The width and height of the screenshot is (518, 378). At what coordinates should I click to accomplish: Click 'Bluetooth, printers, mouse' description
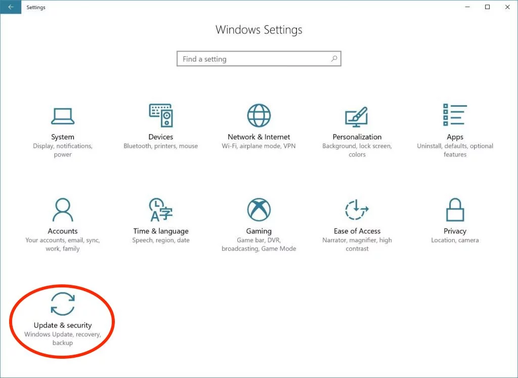(x=161, y=146)
